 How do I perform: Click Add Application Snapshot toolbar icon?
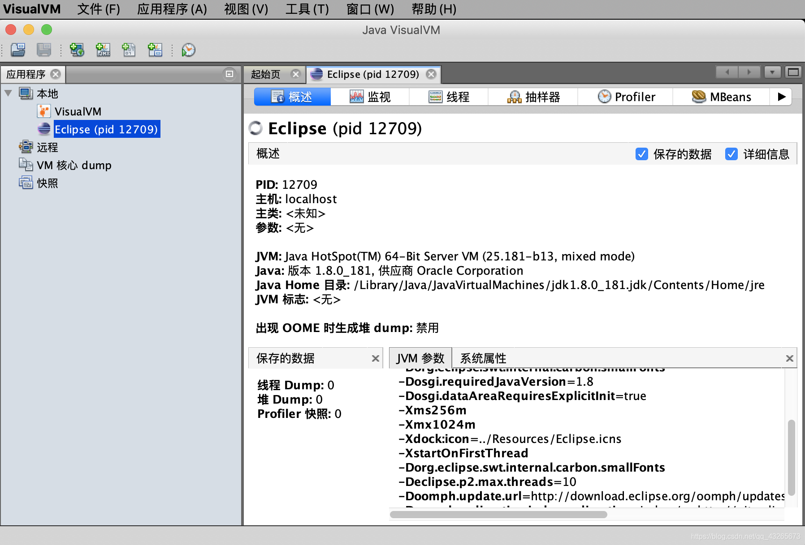(x=155, y=50)
